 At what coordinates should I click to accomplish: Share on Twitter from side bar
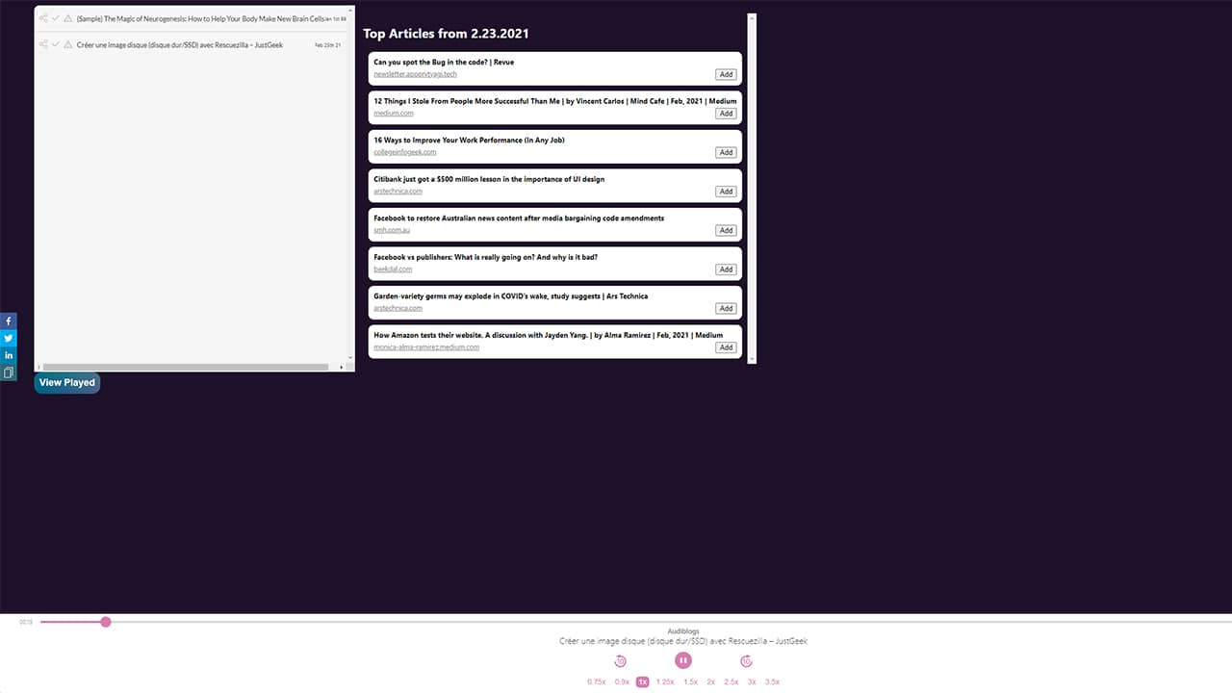9,338
